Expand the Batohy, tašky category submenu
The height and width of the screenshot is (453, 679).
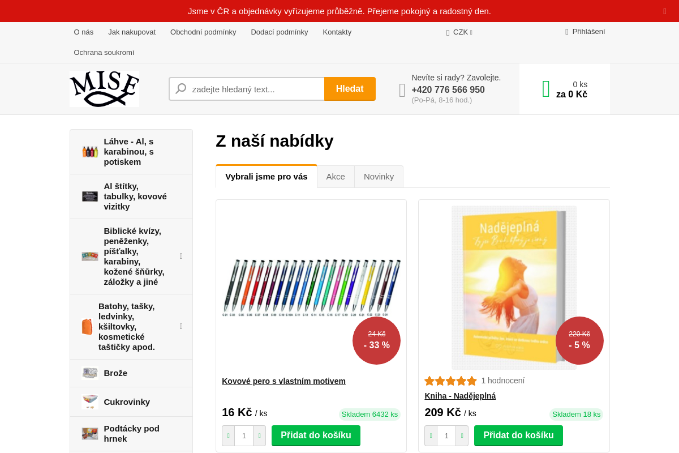pyautogui.click(x=181, y=326)
